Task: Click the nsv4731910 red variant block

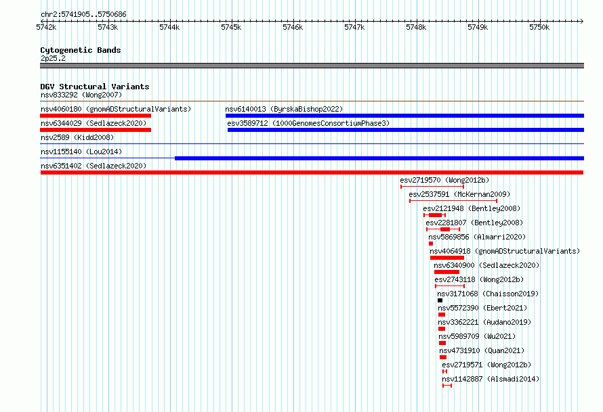Action: pos(443,357)
